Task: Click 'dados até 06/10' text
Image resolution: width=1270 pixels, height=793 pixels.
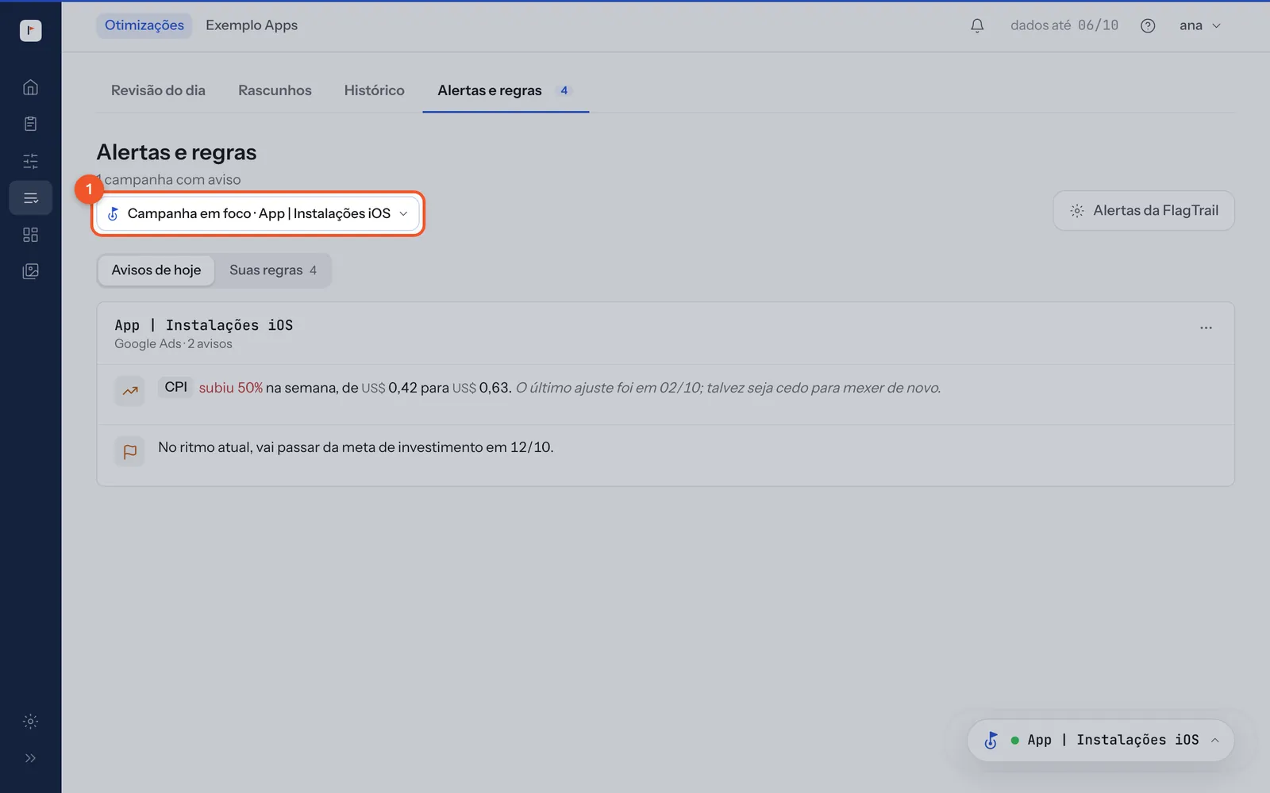Action: click(1064, 25)
